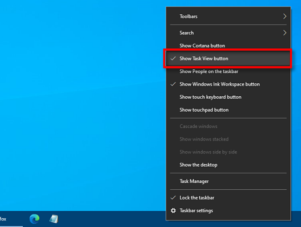Click the Notepad icon on the taskbar

point(54,219)
